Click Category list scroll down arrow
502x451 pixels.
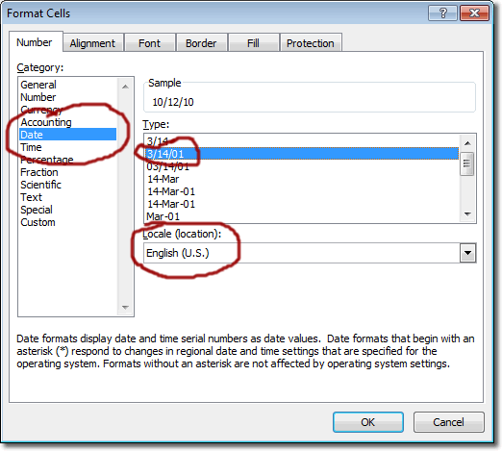(125, 308)
